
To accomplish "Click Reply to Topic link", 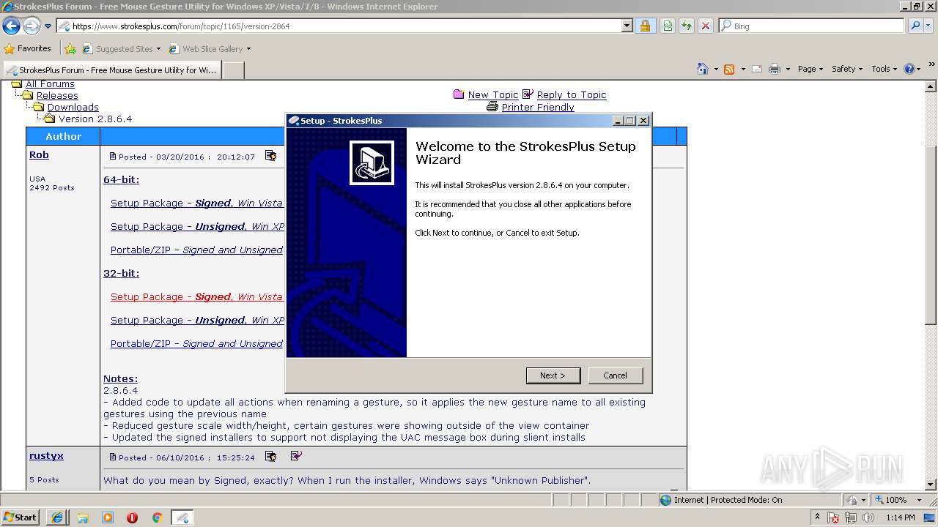I will coord(572,94).
